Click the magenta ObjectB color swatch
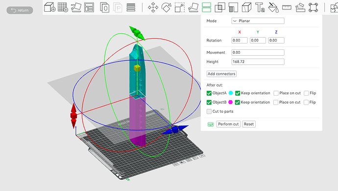The width and height of the screenshot is (338, 191). [x=230, y=102]
